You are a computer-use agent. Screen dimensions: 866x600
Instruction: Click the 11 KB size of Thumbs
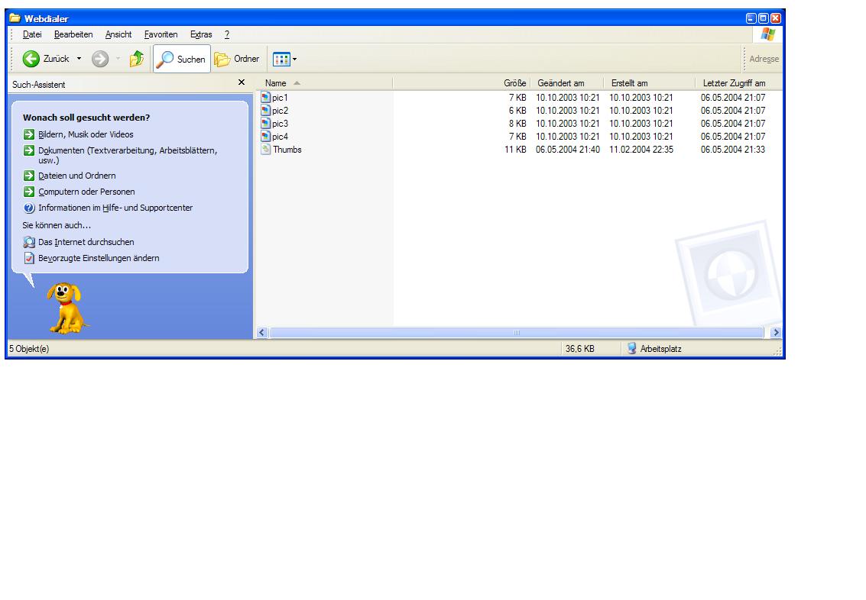(515, 150)
